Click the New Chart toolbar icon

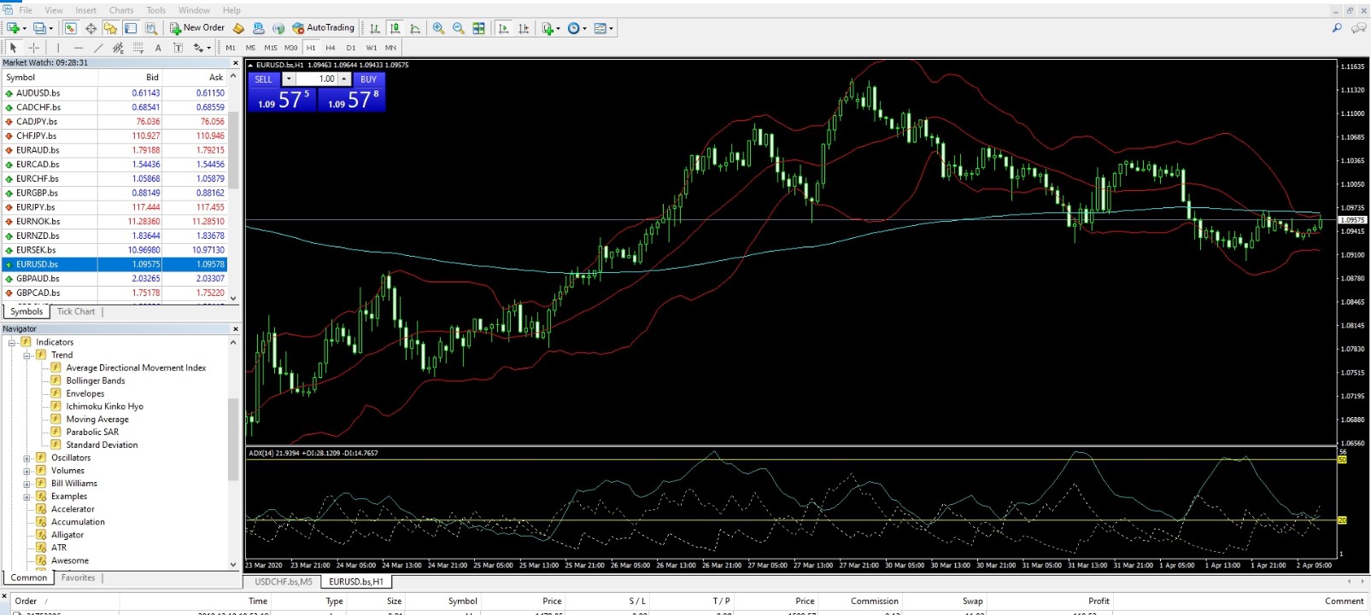(x=15, y=28)
